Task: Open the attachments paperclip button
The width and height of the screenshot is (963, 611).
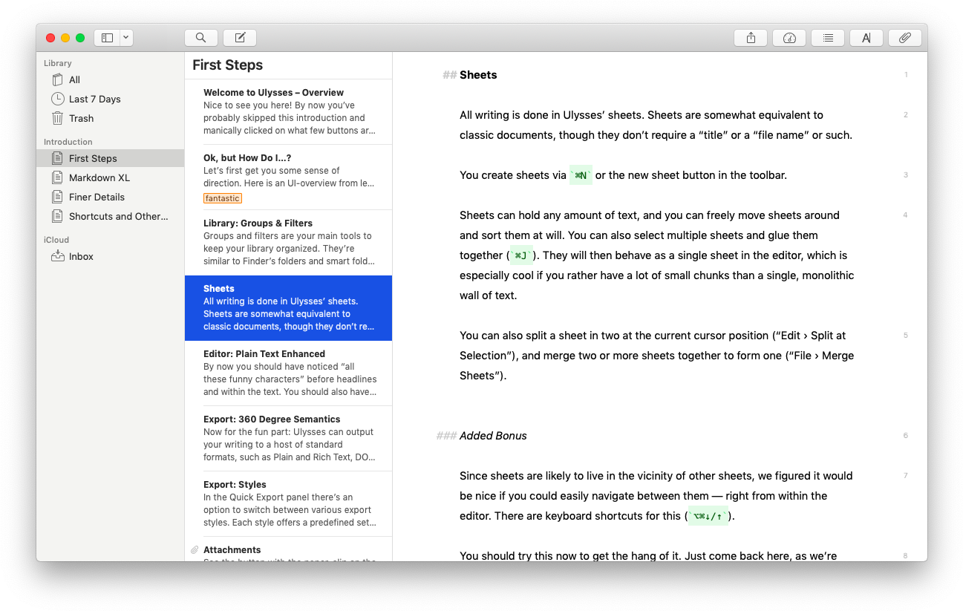Action: tap(905, 38)
